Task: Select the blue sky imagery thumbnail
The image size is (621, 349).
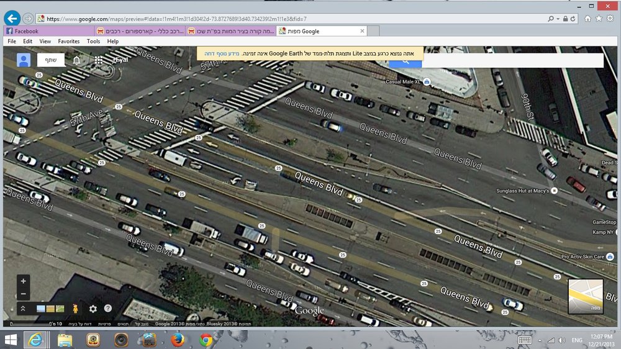Action: [x=41, y=309]
